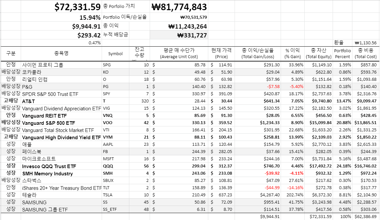Select the 0.47% cell
This screenshot has height=220, width=380.
(x=61, y=43)
